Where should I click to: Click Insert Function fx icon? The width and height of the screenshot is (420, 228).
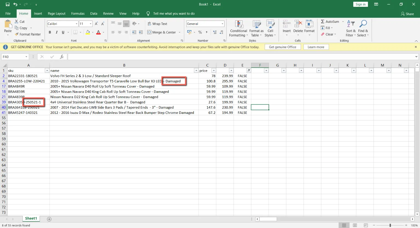pos(62,57)
